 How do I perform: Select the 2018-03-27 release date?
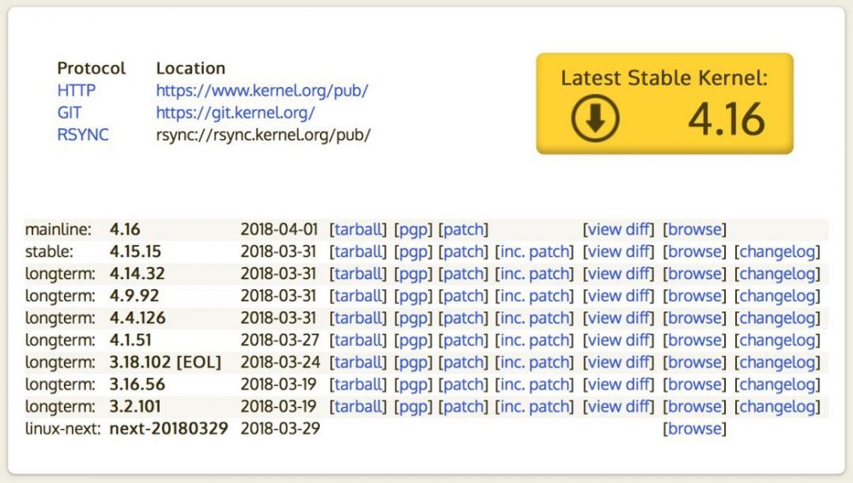click(280, 340)
